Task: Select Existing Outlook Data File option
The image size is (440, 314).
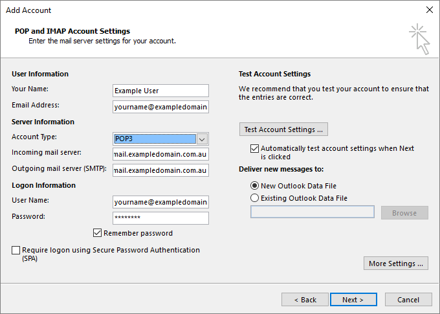Action: click(254, 198)
